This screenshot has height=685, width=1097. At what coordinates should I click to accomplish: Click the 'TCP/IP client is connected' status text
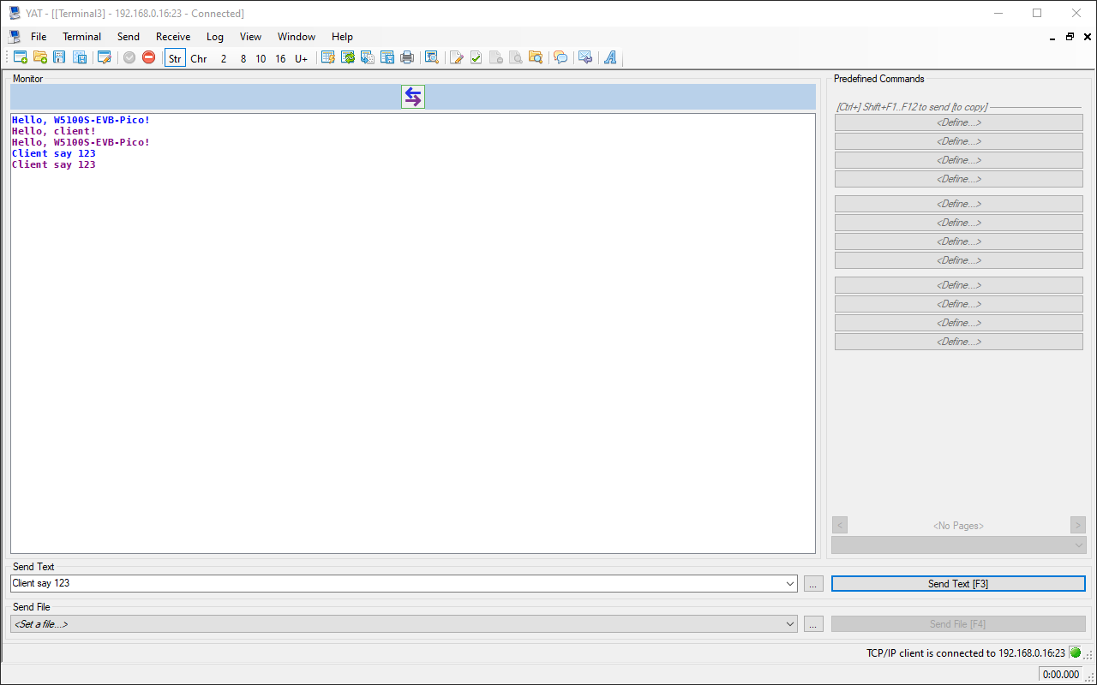point(966,653)
